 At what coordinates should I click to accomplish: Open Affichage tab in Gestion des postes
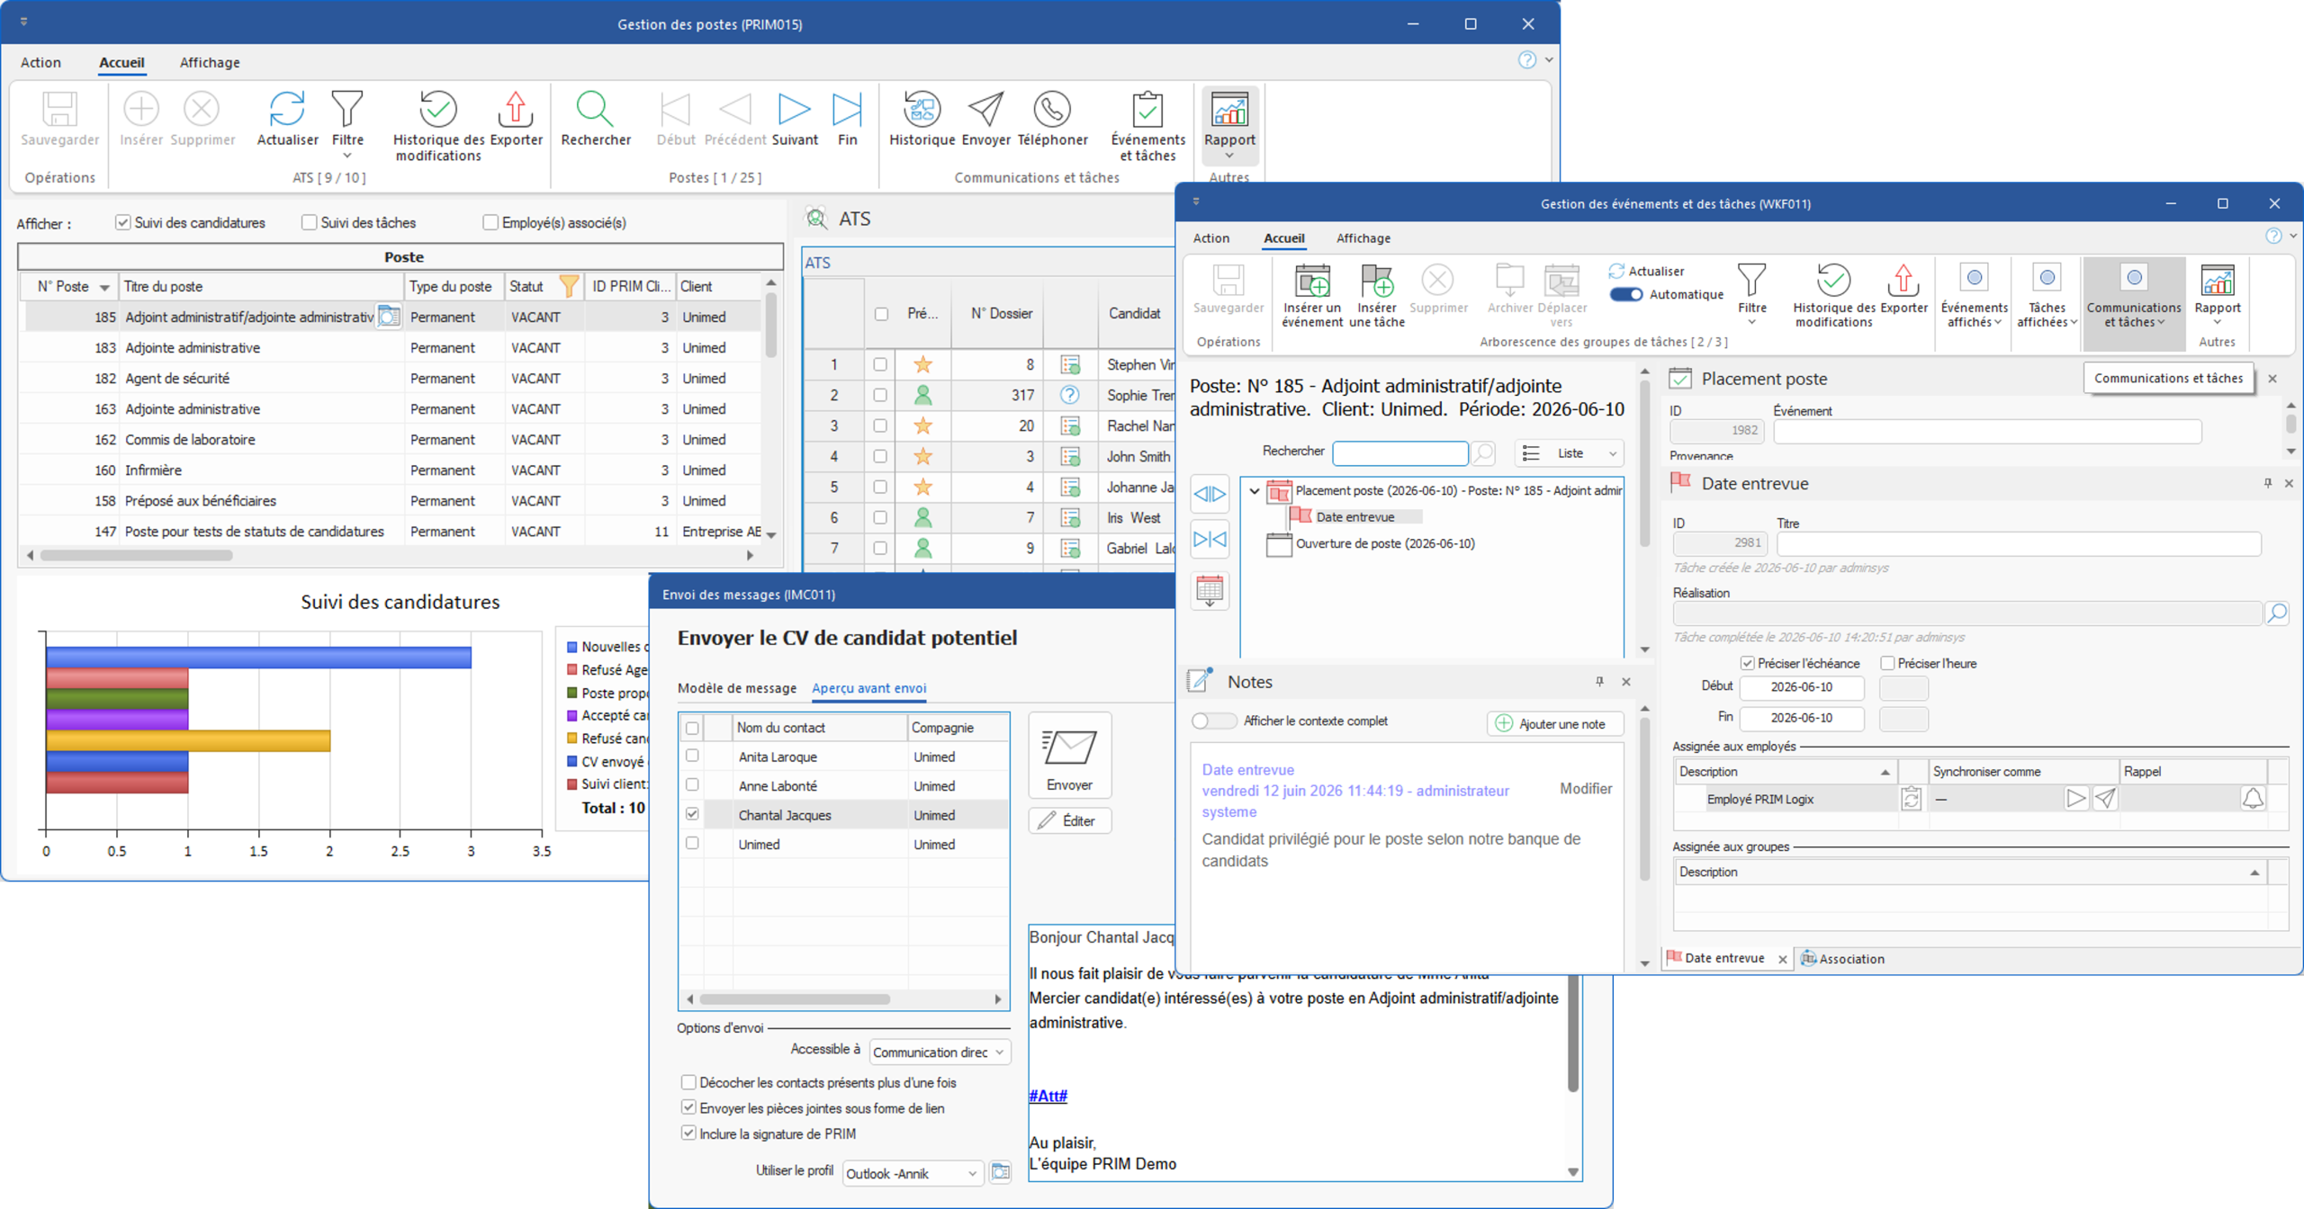click(x=210, y=62)
